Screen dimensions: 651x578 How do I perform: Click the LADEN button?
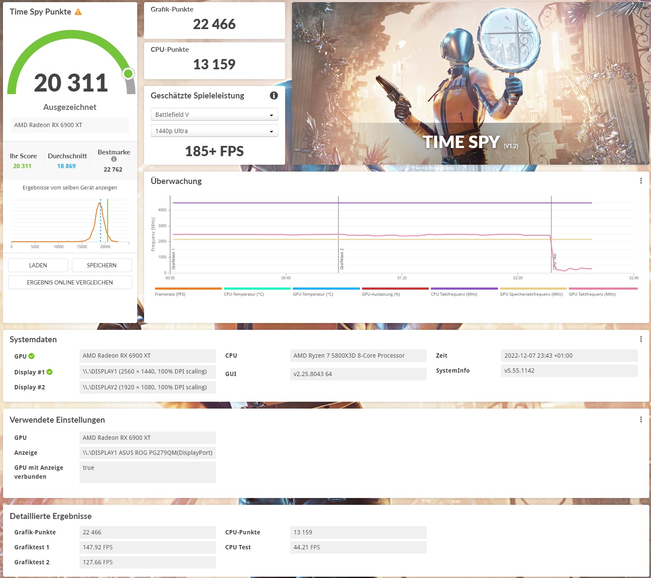(x=38, y=265)
